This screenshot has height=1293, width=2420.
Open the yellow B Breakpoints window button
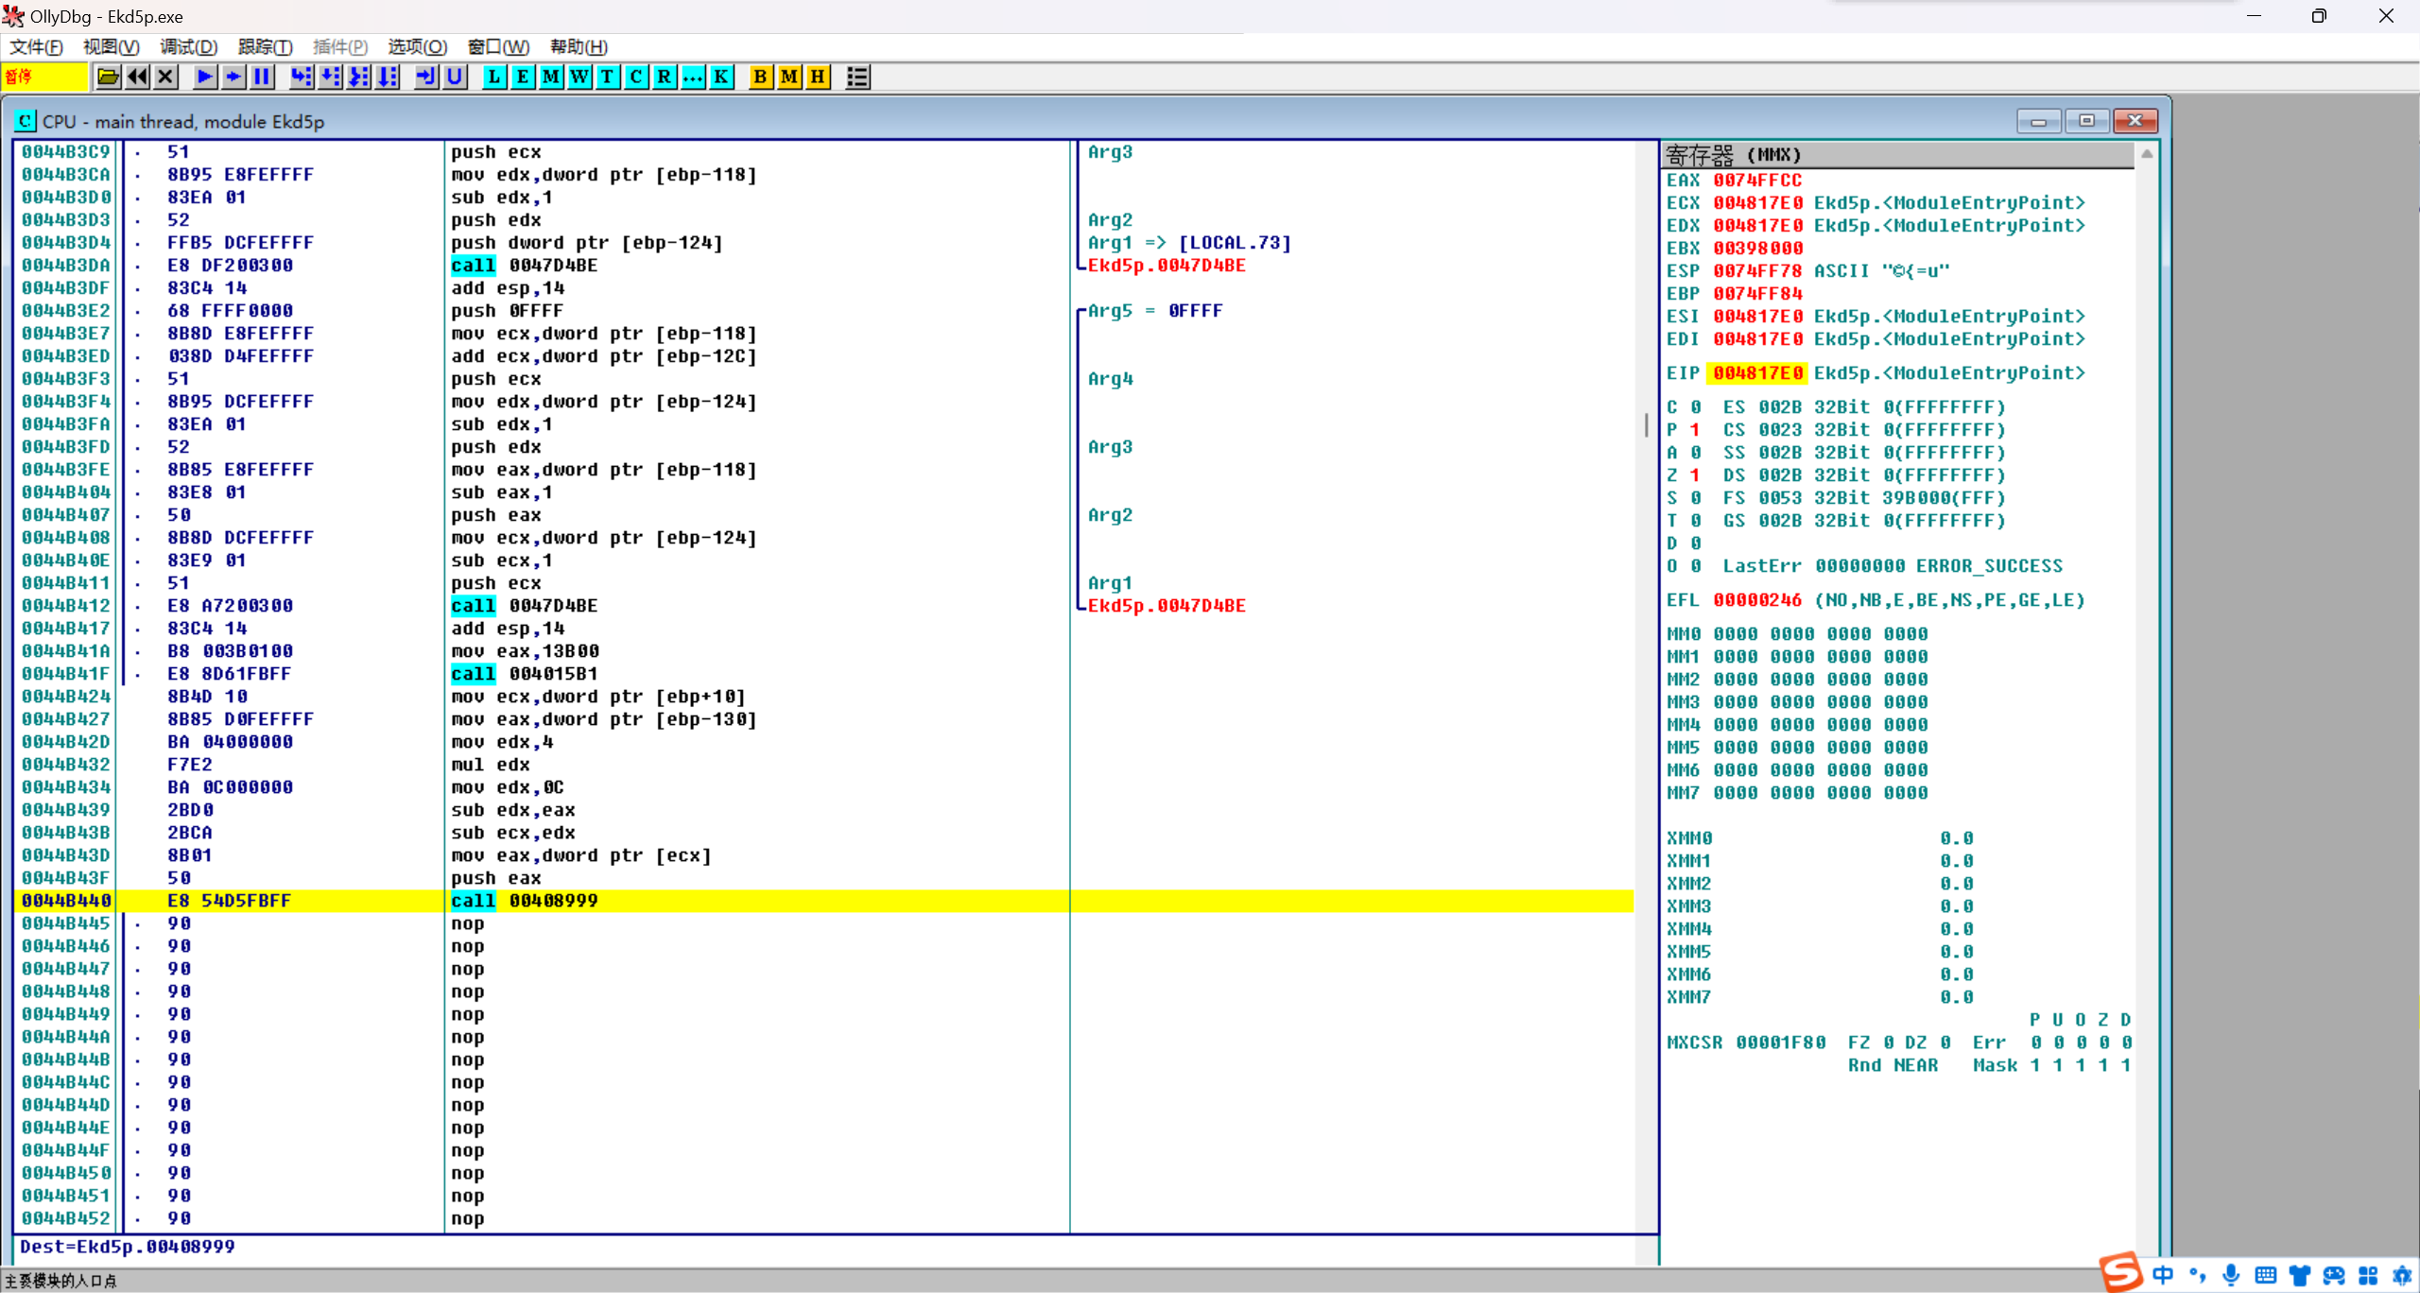(760, 78)
